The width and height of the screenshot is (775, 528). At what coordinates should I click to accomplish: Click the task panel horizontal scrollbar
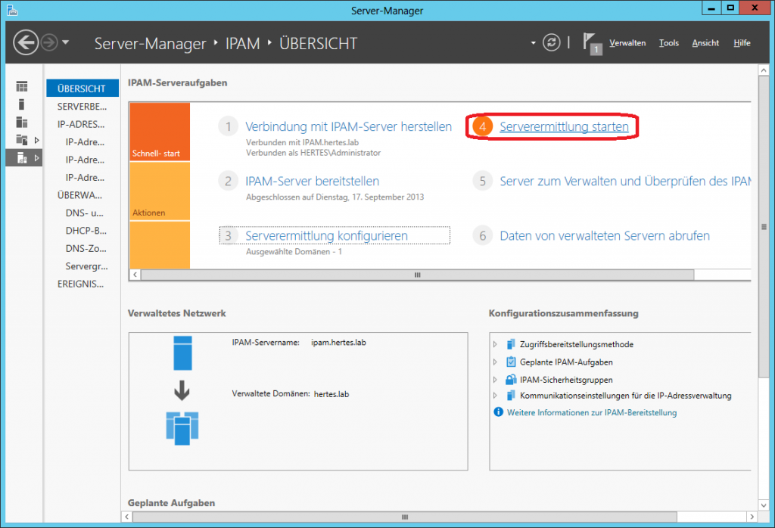coord(416,275)
